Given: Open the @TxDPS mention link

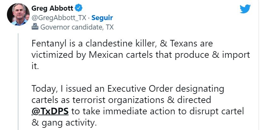Looking at the screenshot, I should pyautogui.click(x=50, y=111).
